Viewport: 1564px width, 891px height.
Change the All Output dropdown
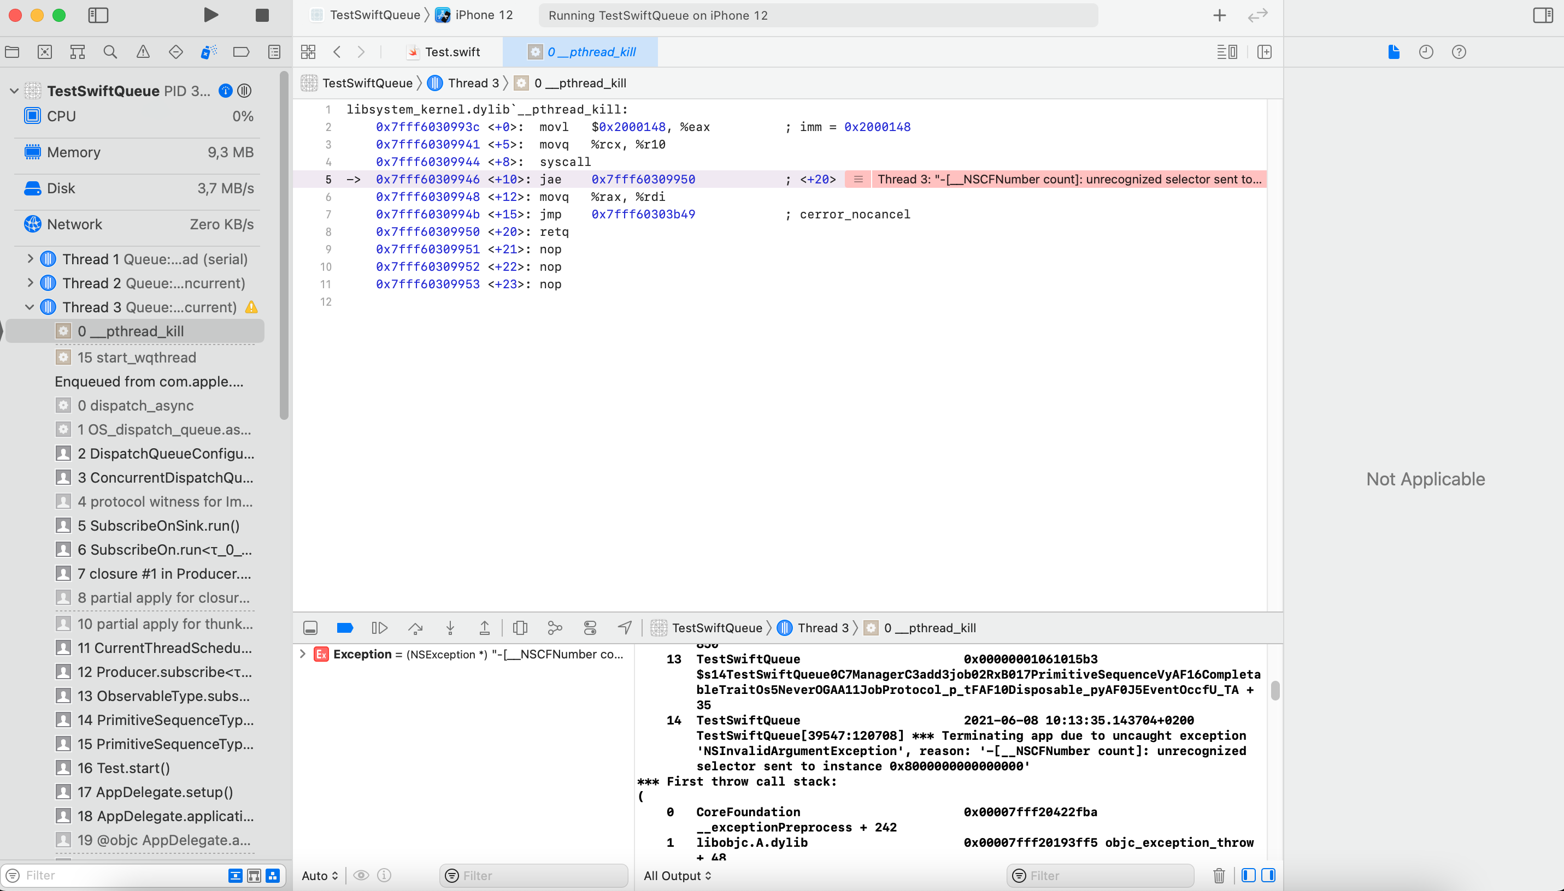point(677,875)
